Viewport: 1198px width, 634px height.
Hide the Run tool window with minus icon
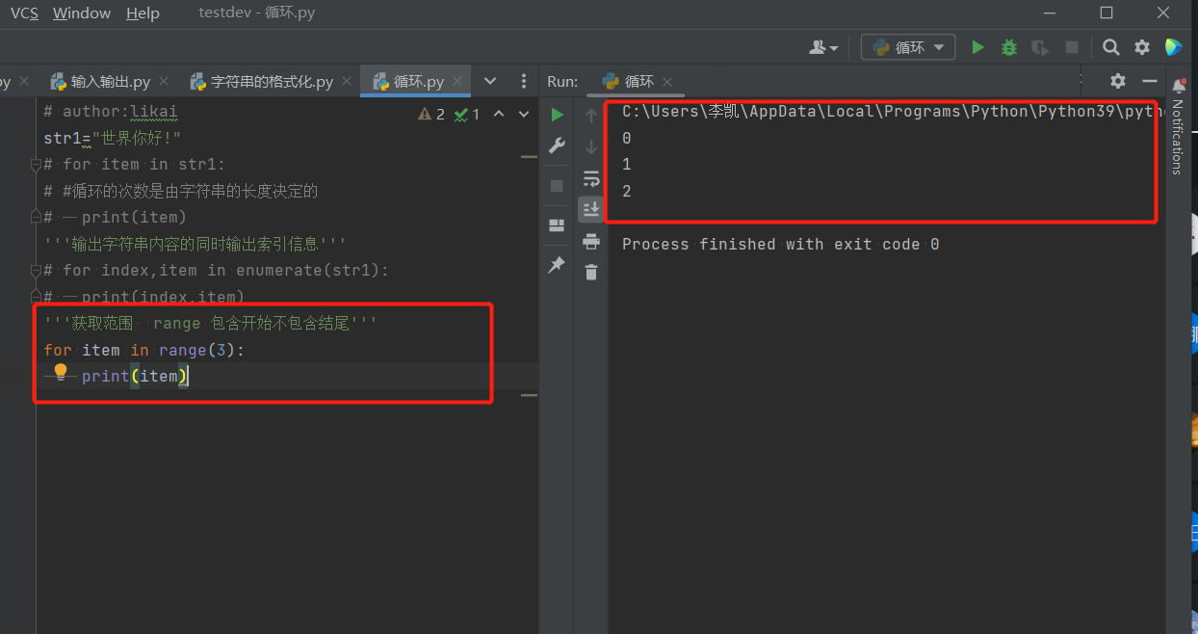pyautogui.click(x=1148, y=81)
